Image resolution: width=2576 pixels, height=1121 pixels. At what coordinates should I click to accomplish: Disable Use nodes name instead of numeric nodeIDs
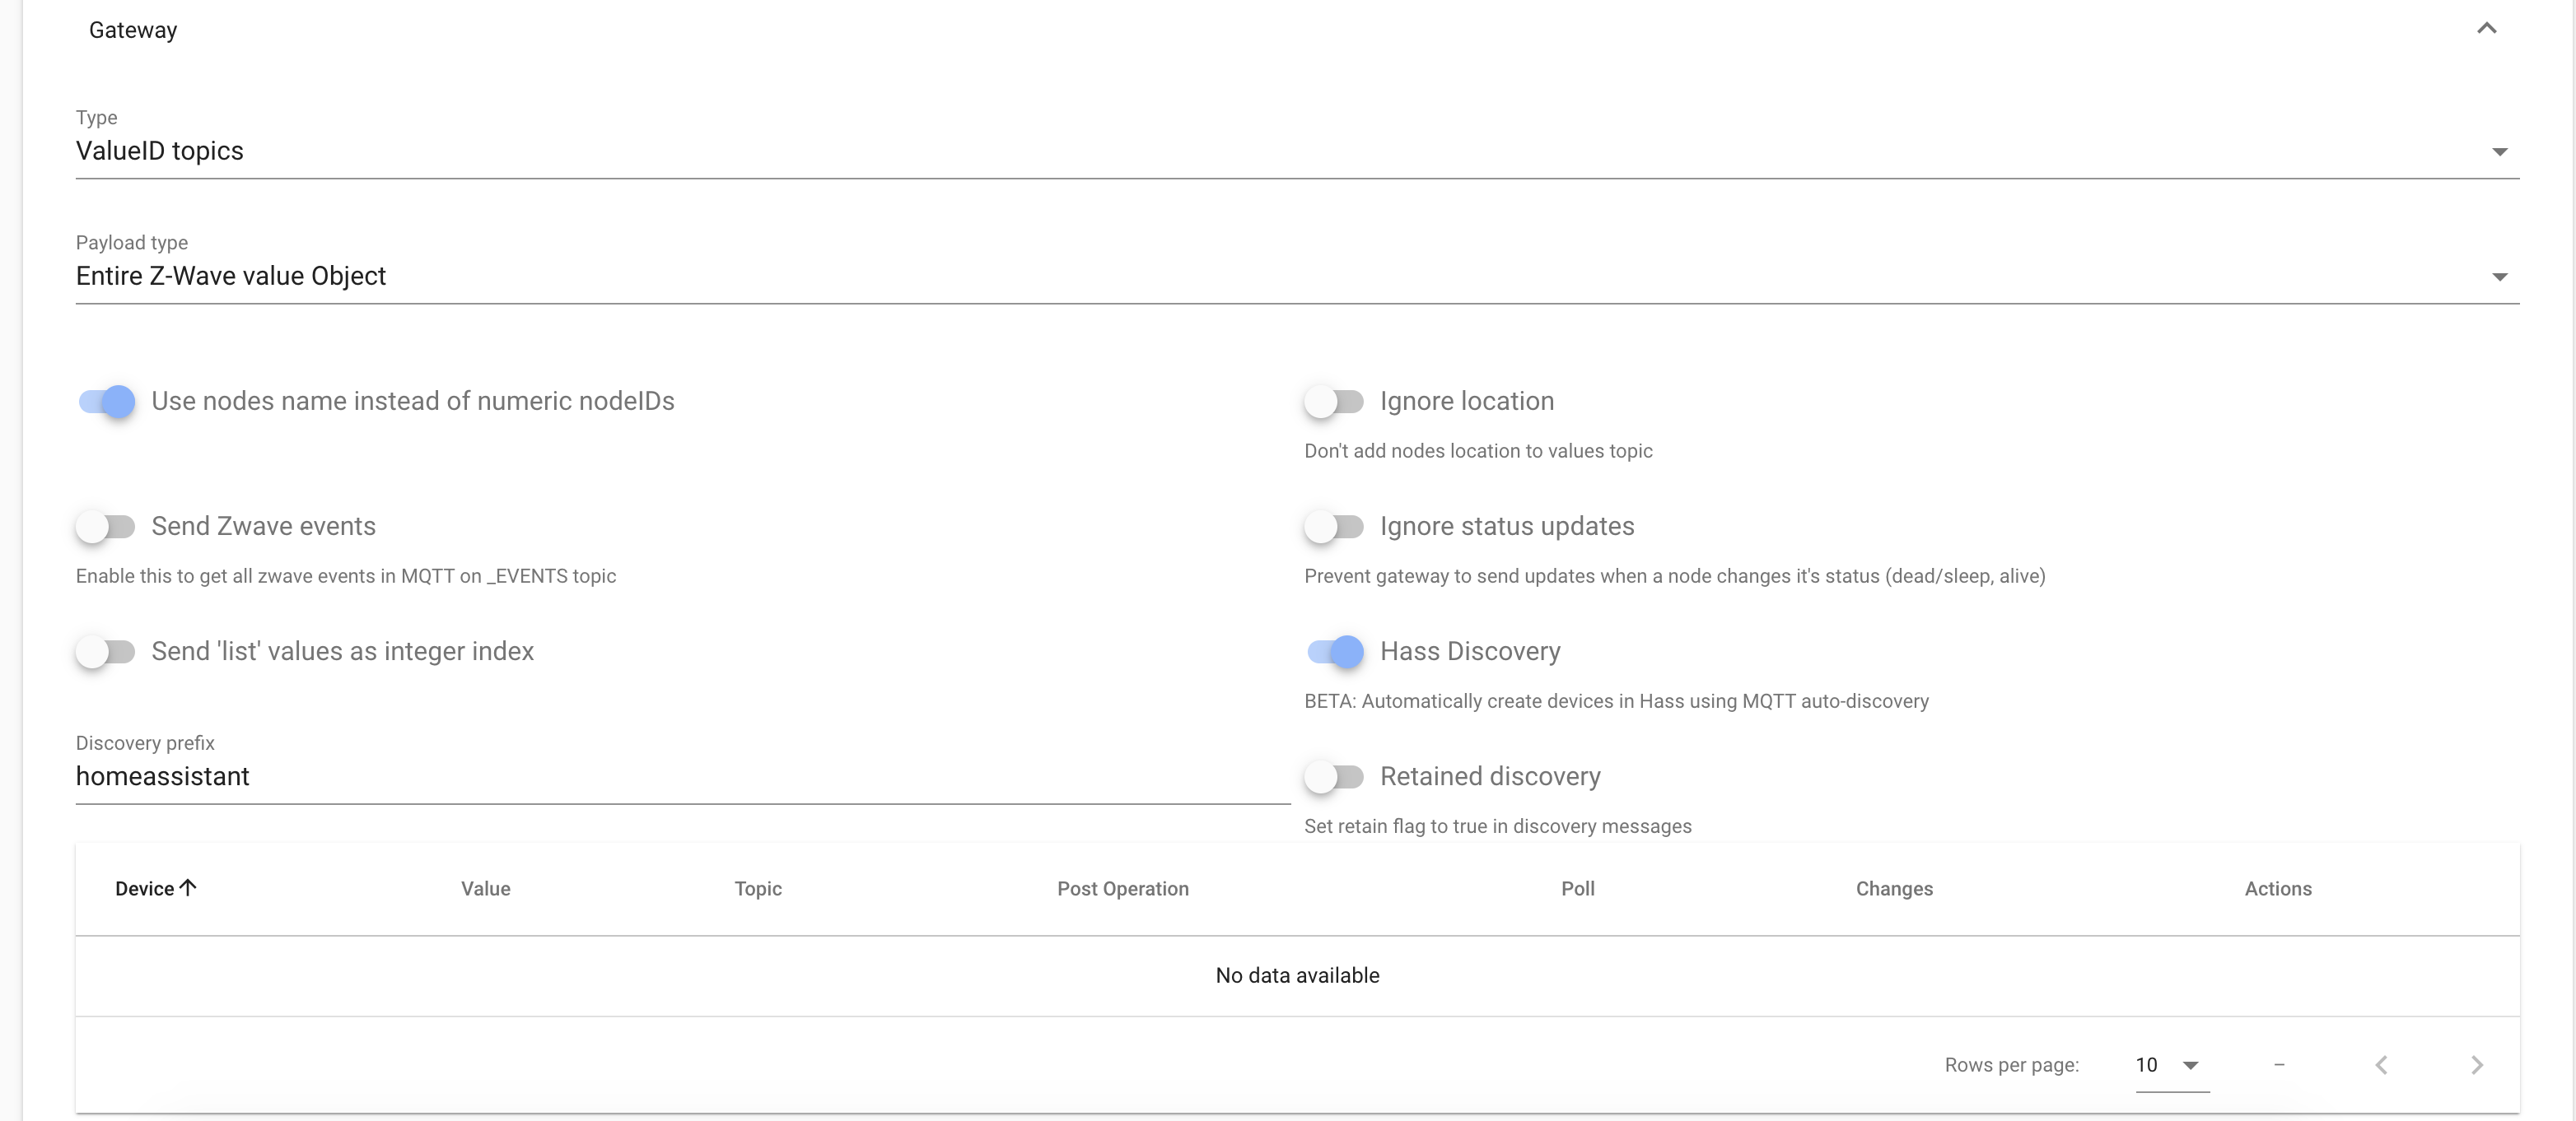pos(105,402)
